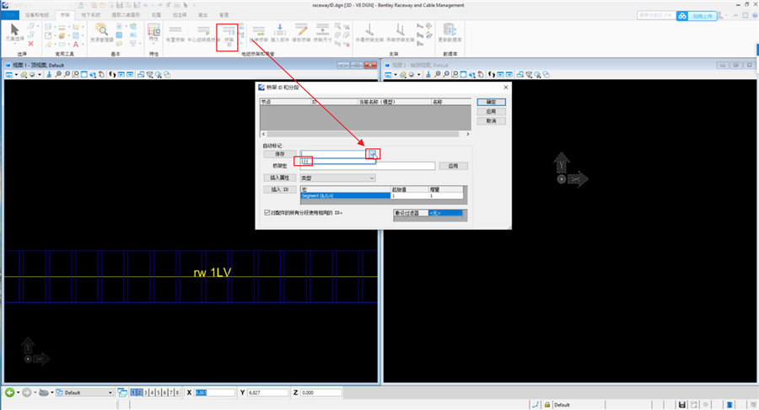Toggle same-ID-for-all-segments checkbox in dialog
Viewport: 759px width, 410px height.
point(268,213)
